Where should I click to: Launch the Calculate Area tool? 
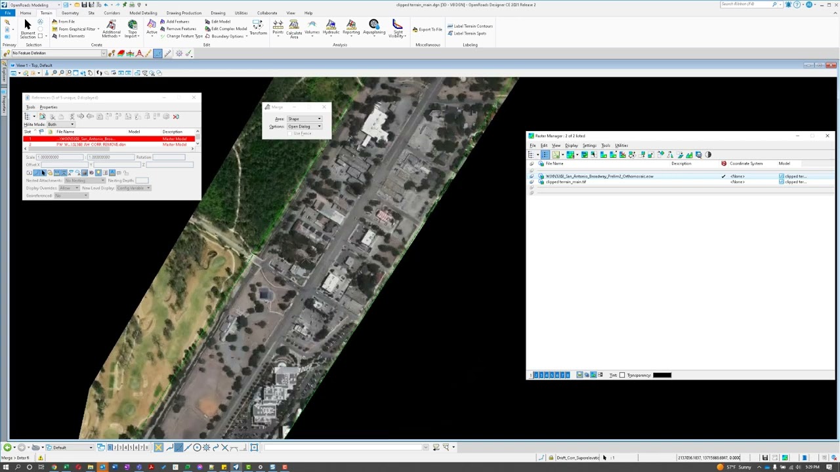pyautogui.click(x=294, y=29)
